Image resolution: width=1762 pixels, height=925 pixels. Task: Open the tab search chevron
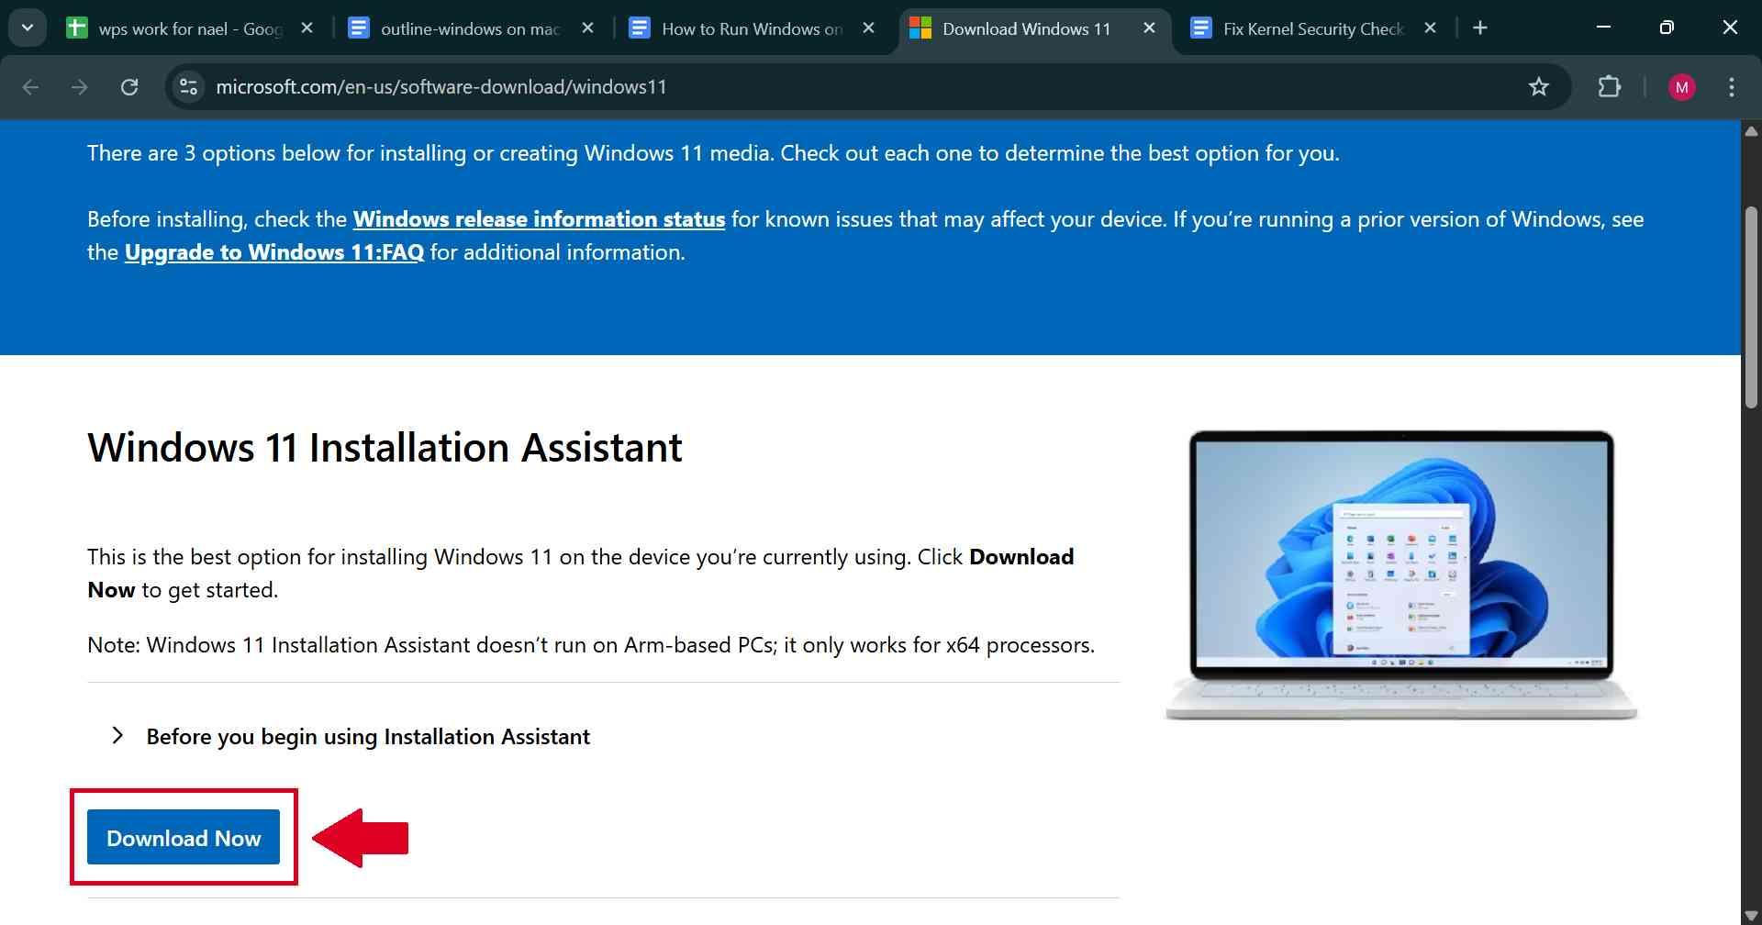pyautogui.click(x=27, y=27)
